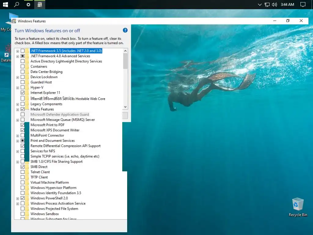Click folder icon beside Windows PowerShell 2.0

click(27, 198)
